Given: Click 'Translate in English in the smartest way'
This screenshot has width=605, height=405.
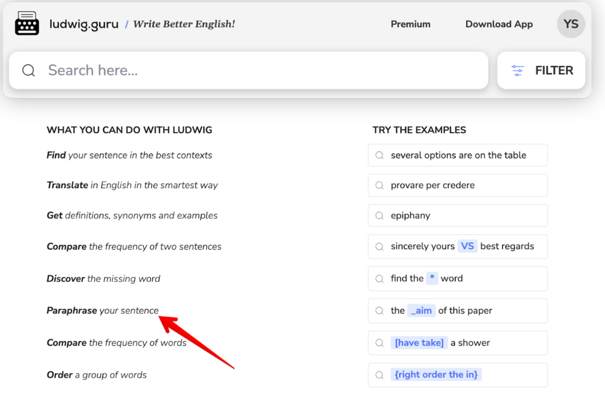Looking at the screenshot, I should [x=132, y=185].
